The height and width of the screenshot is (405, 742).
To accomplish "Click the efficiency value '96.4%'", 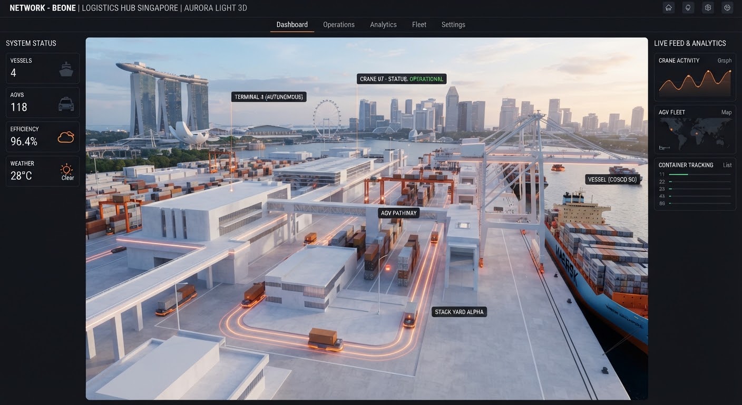I will point(24,141).
